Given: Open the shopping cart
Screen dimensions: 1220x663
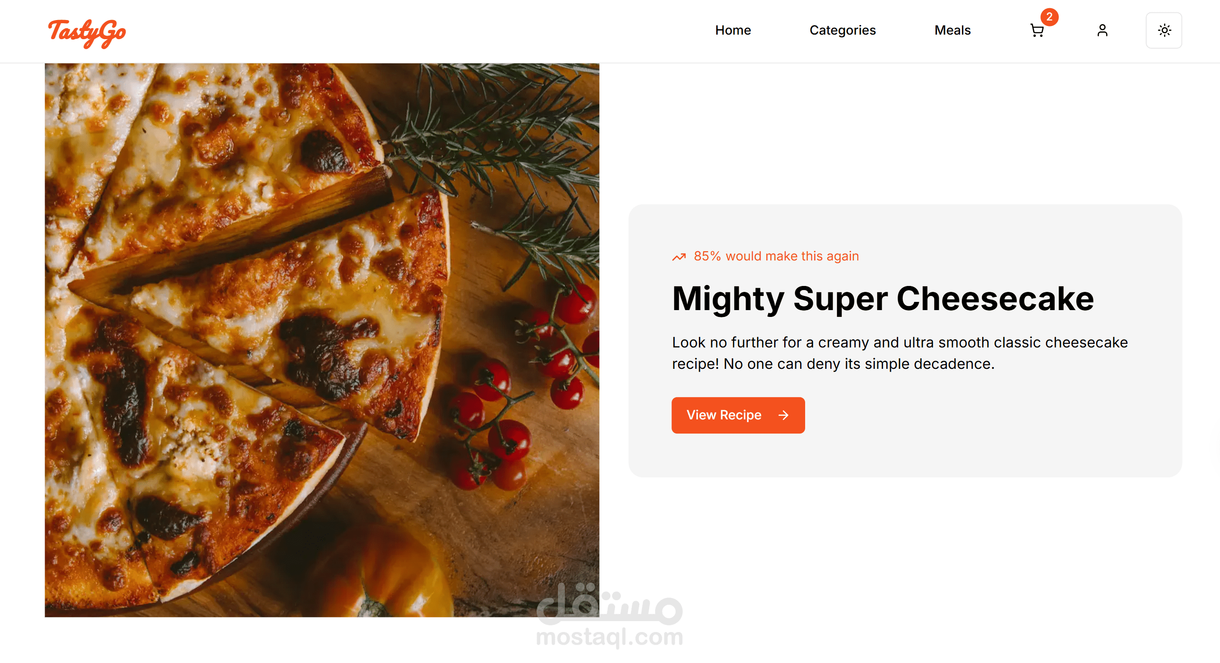Looking at the screenshot, I should [x=1036, y=31].
